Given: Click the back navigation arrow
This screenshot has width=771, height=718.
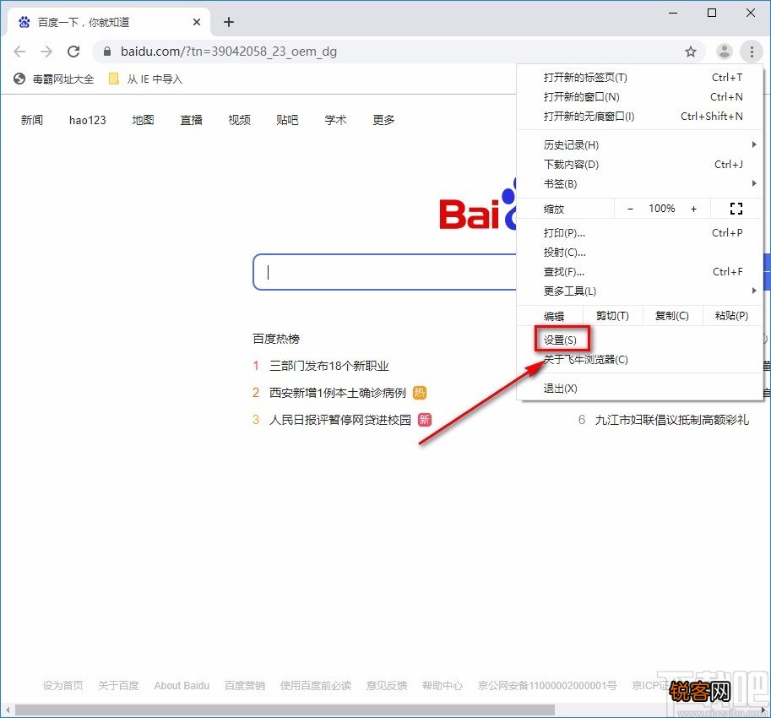Looking at the screenshot, I should (19, 52).
